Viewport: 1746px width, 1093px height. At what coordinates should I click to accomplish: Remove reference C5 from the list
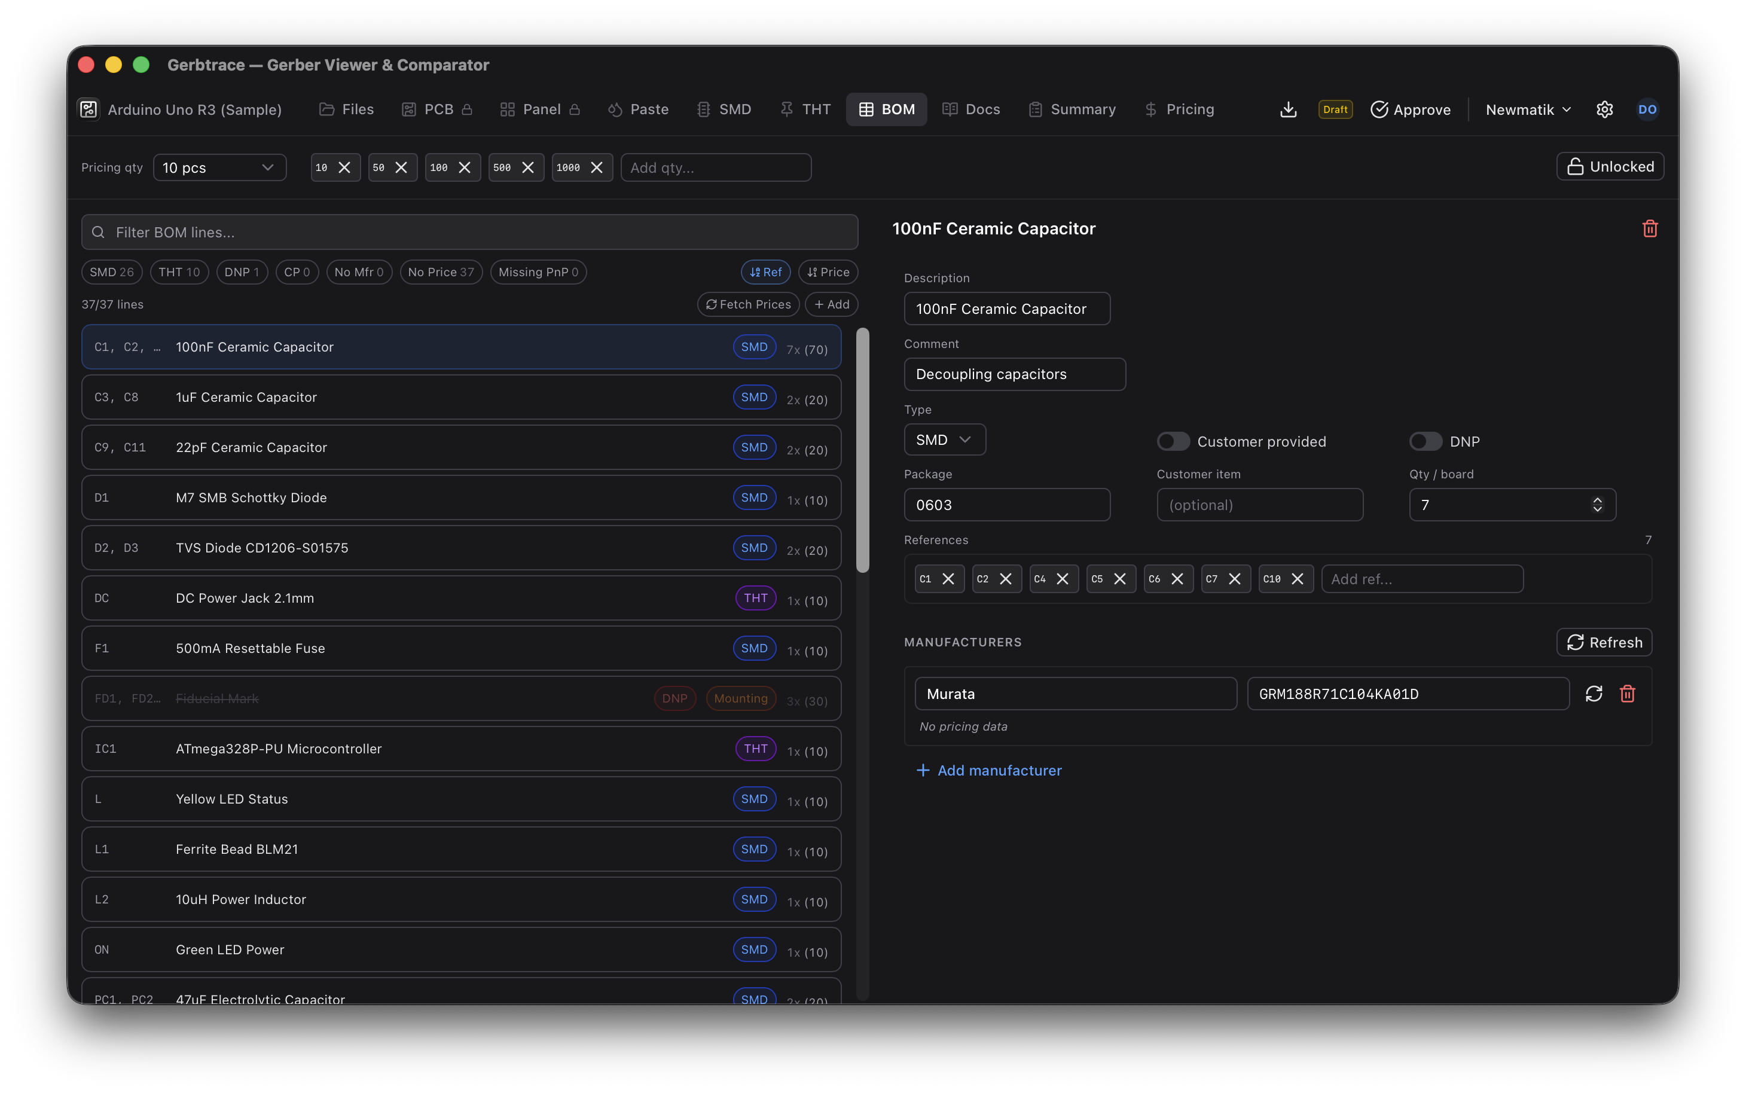[x=1119, y=579]
